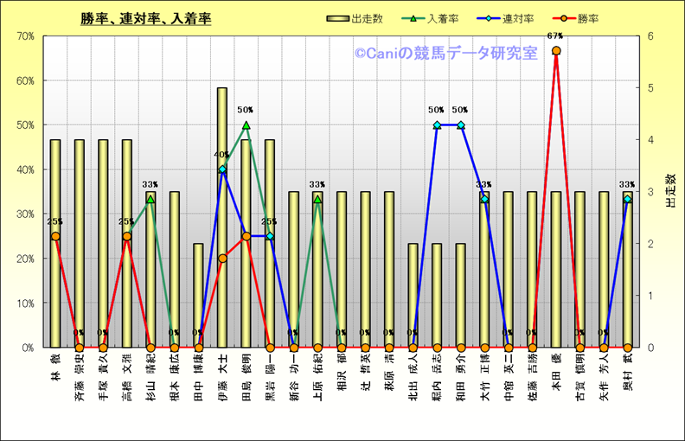
Task: Select the green triangle at 33% for 上原 佑紀
Action: click(x=317, y=199)
